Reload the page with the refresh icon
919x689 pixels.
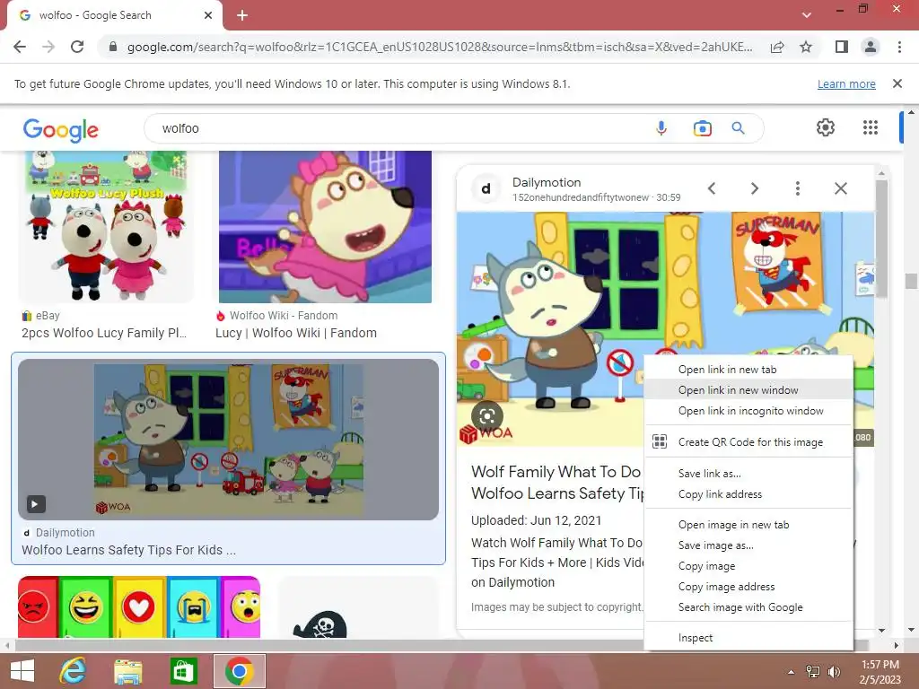[x=77, y=47]
